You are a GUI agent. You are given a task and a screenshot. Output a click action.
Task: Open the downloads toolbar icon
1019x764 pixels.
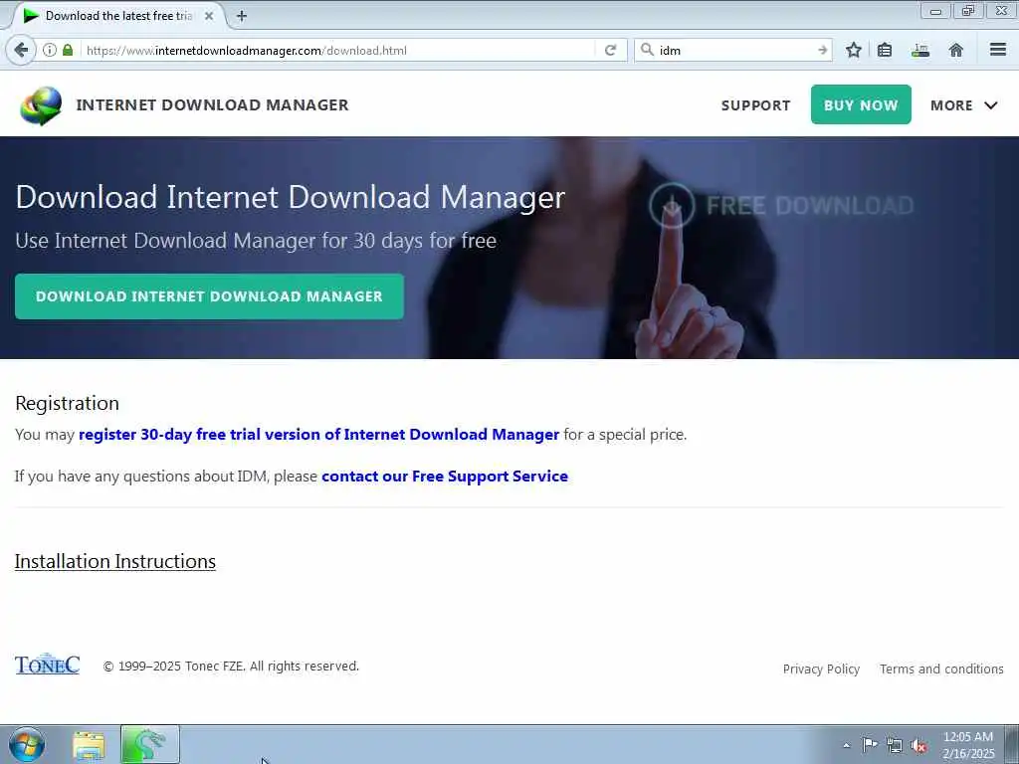click(x=920, y=50)
